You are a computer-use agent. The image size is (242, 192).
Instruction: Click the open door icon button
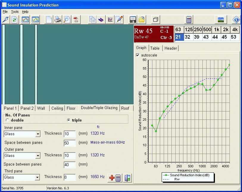[x=127, y=178]
